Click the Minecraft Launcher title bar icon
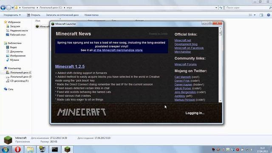Viewport: 272px width, 153px height. 53,24
